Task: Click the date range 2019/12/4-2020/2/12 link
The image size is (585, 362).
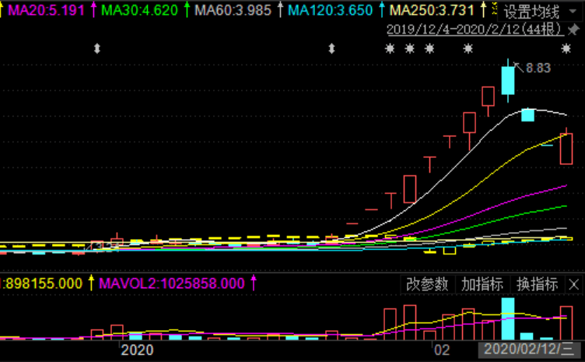Action: coord(475,29)
